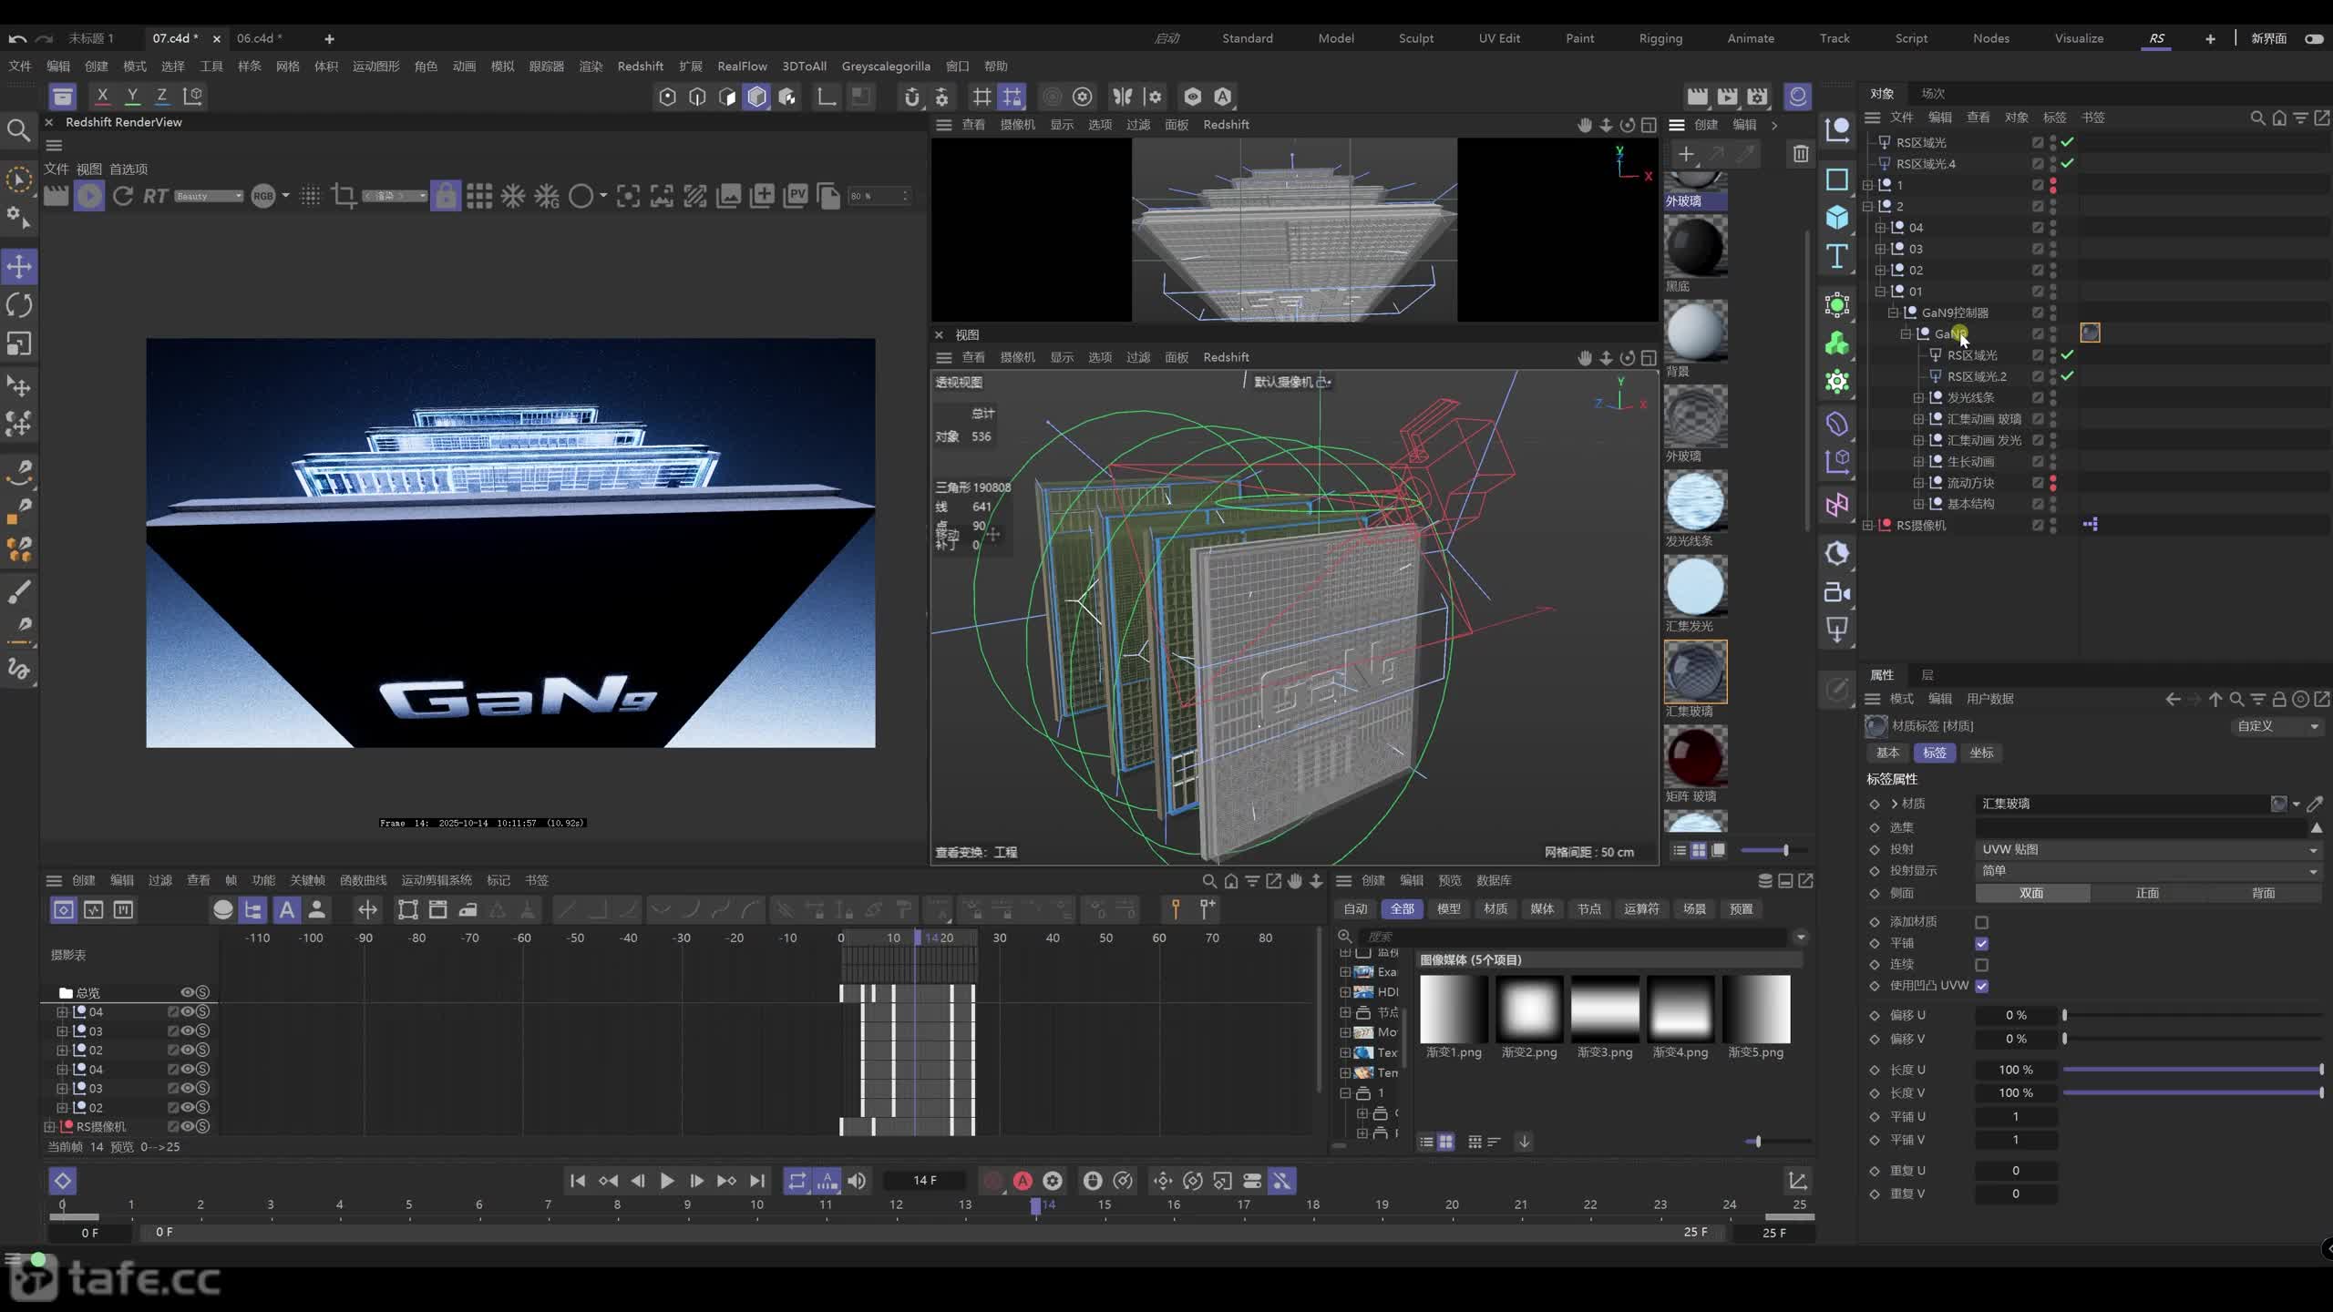Open the 投射 UVW 贴图 dropdown
This screenshot has width=2333, height=1312.
(2149, 849)
